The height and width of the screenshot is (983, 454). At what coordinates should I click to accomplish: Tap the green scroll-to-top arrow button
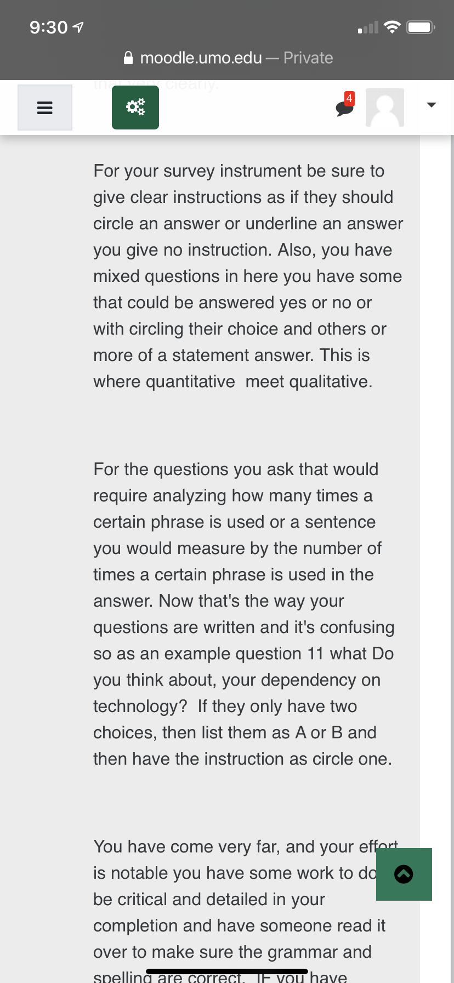point(404,874)
